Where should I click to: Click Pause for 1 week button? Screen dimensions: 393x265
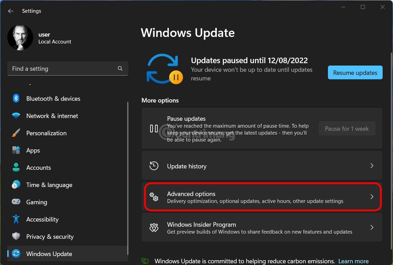click(347, 128)
